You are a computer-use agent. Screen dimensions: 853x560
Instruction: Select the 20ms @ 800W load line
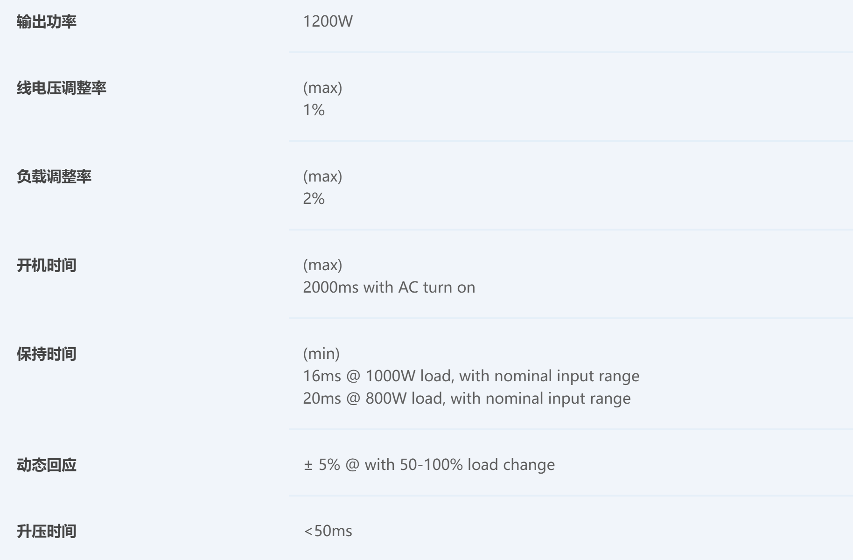(467, 399)
